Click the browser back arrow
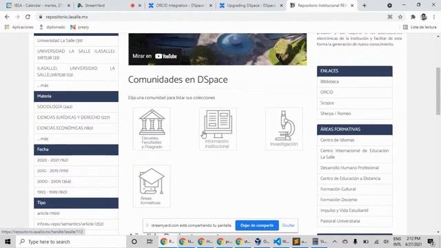 (x=7, y=17)
